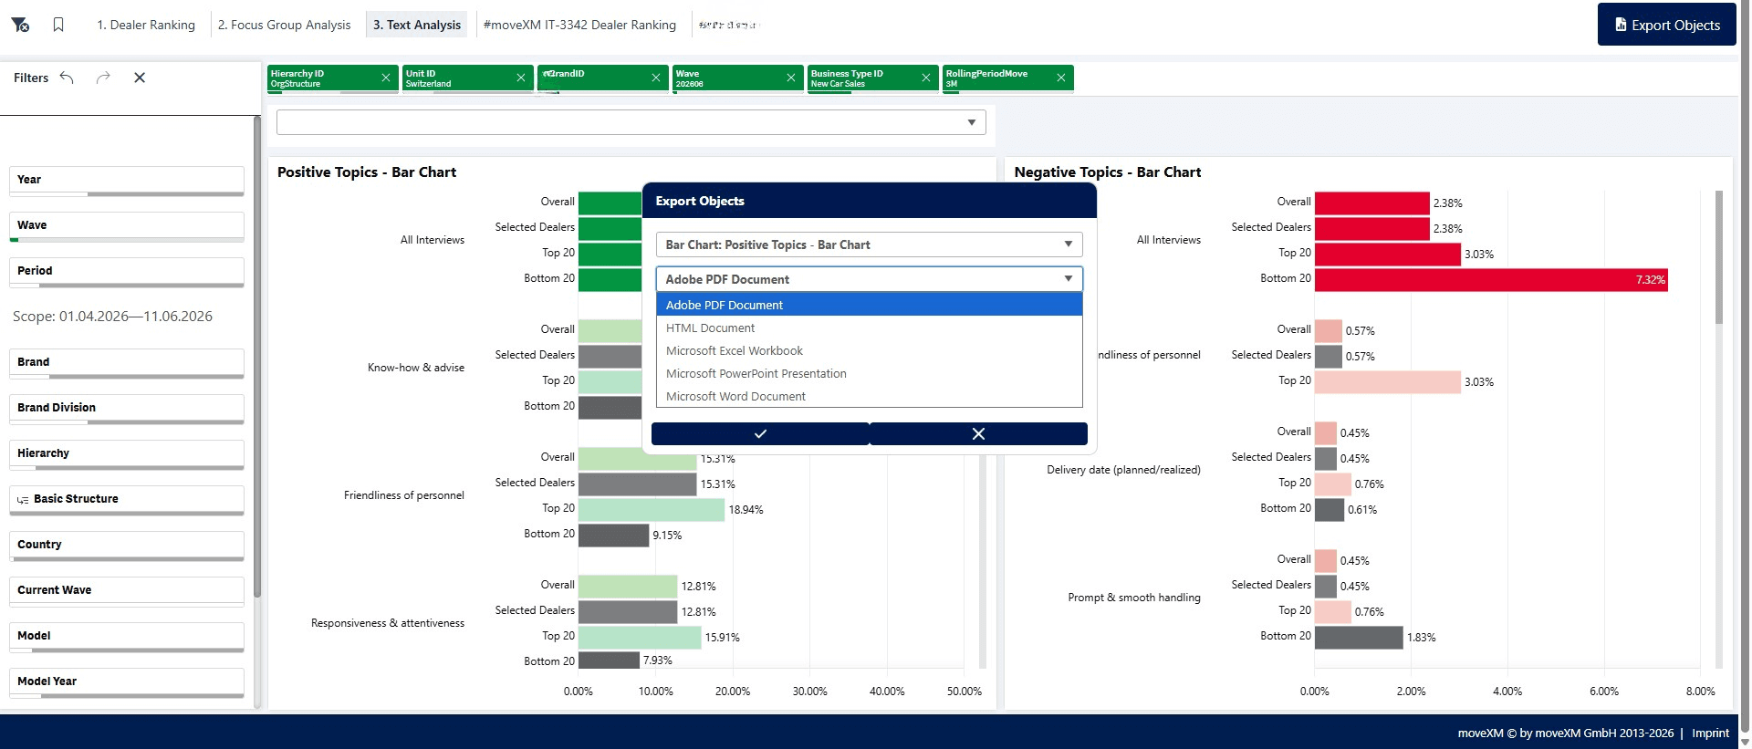Switch to the 1. Dealer Ranking tab
Image resolution: width=1752 pixels, height=749 pixels.
point(146,25)
